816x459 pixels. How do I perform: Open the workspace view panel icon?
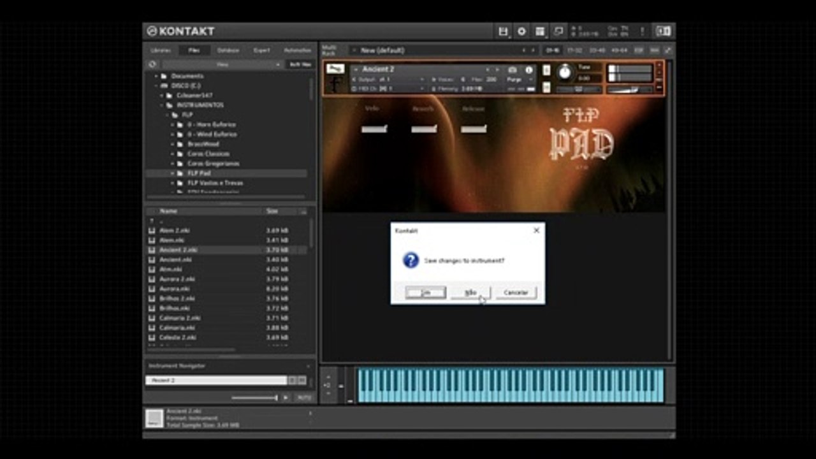[x=540, y=31]
